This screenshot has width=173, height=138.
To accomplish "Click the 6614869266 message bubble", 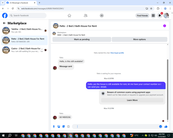I will 65,117.
